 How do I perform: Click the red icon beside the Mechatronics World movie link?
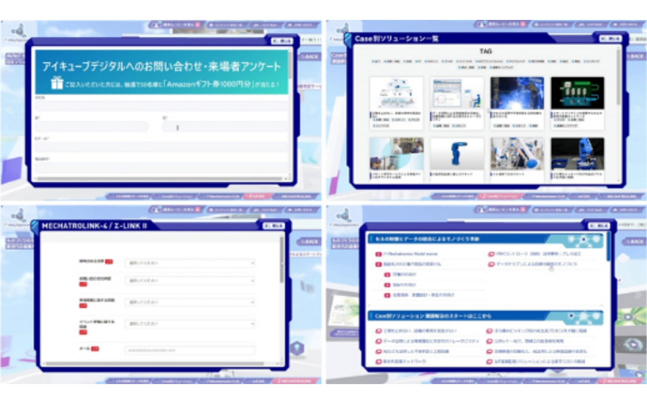(378, 254)
